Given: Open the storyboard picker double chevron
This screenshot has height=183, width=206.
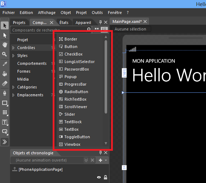Looking at the screenshot, I should tap(86, 160).
